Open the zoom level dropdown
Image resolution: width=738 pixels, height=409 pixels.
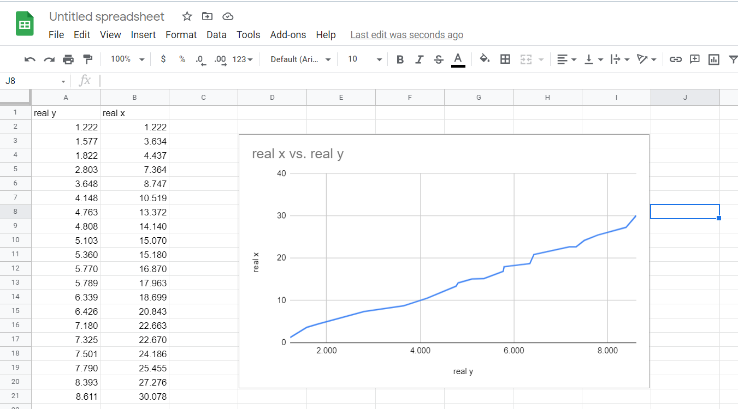pyautogui.click(x=126, y=59)
